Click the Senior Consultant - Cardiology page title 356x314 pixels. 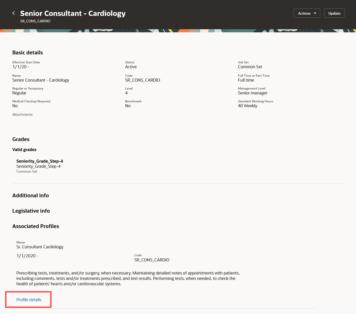[73, 13]
